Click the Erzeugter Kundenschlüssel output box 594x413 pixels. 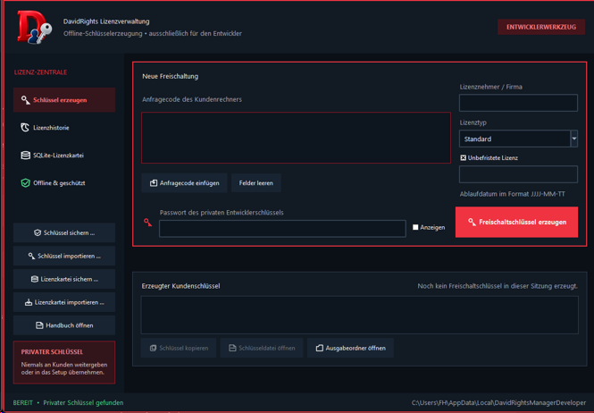point(359,316)
